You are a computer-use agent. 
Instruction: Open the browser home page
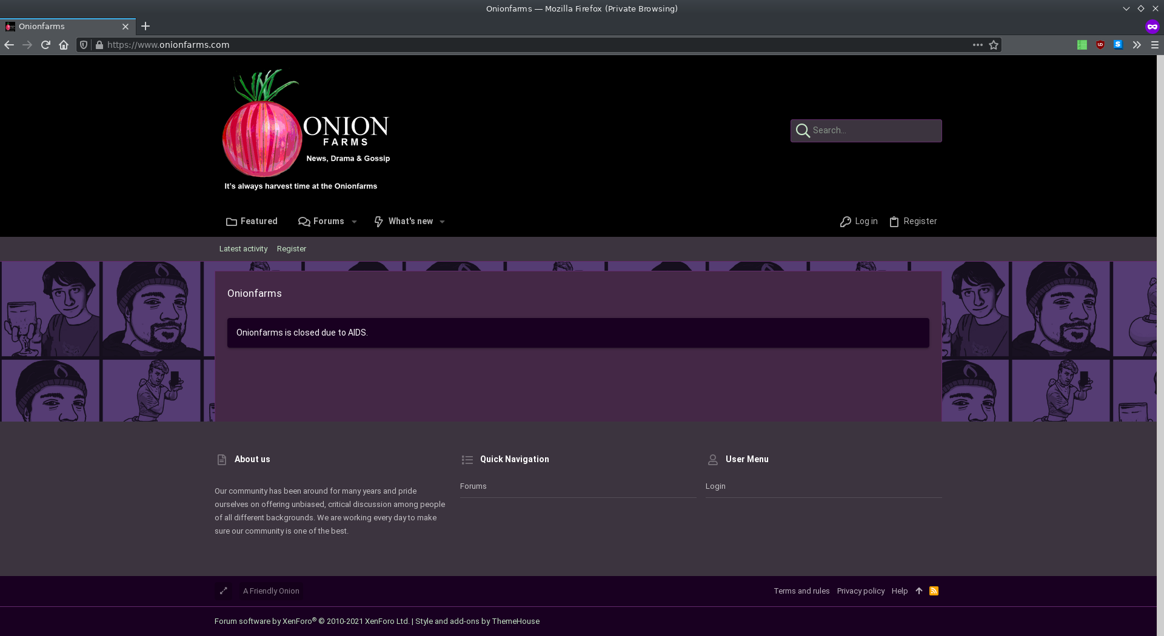(64, 45)
